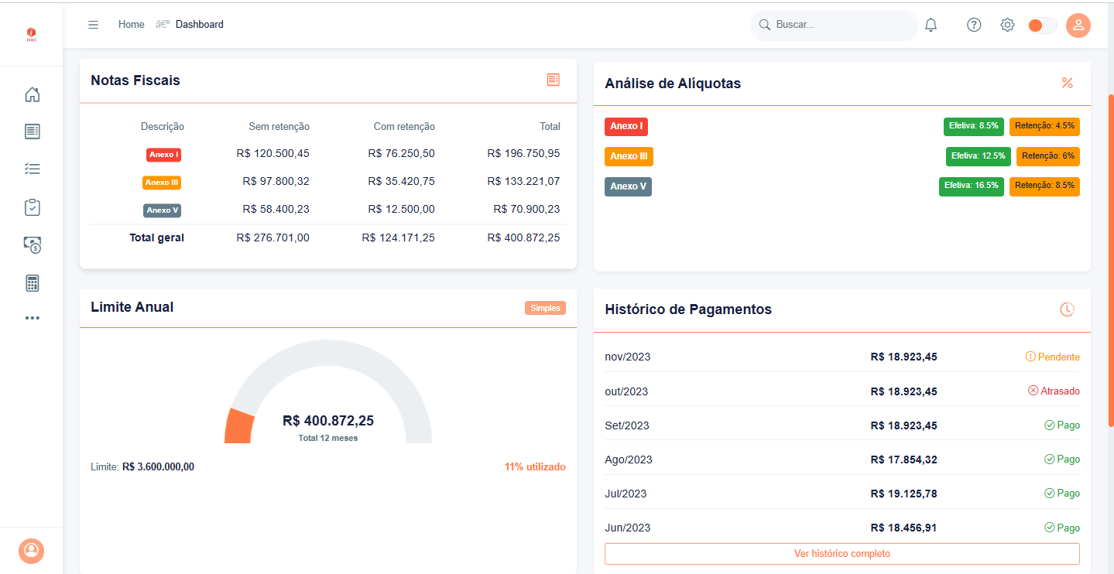Click the clock icon in Histórico de Pagamentos
This screenshot has width=1114, height=574.
1067,309
